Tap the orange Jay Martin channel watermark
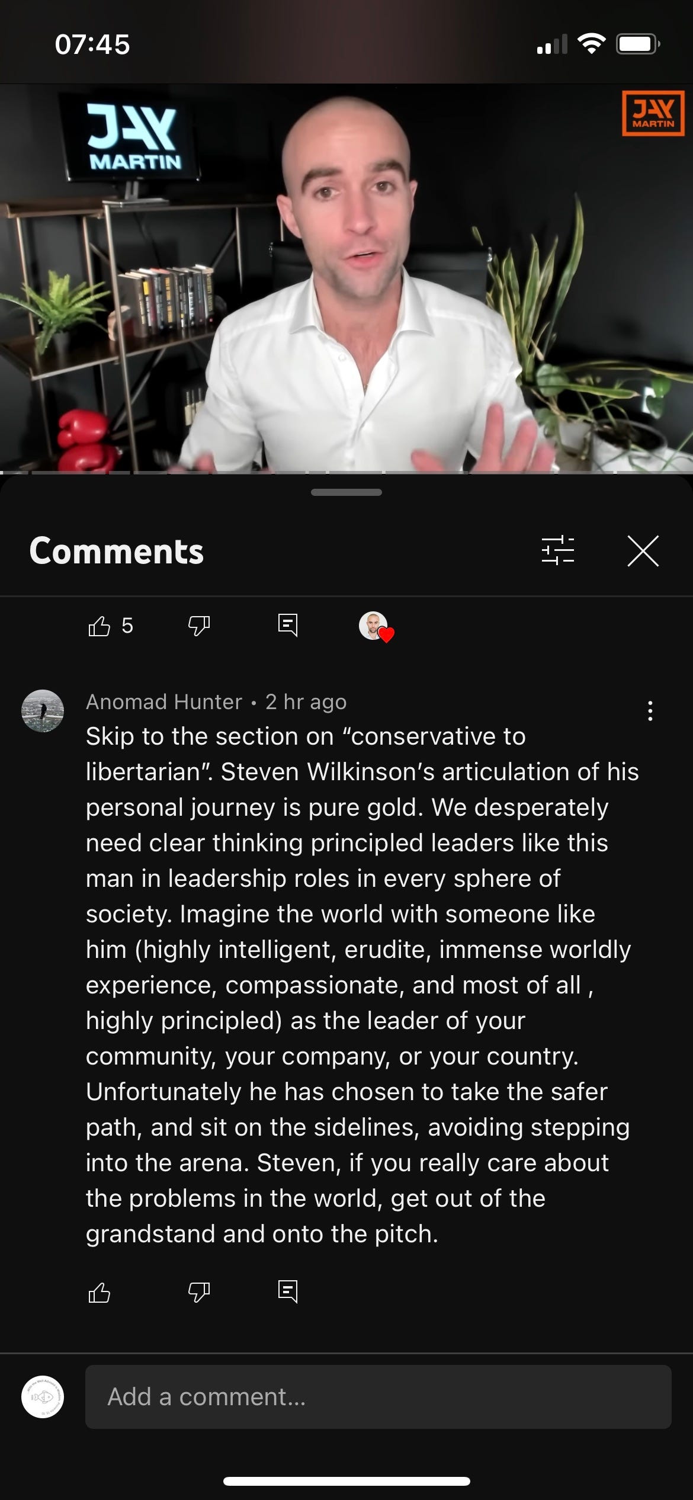Screen dimensions: 693x1500 tap(653, 113)
